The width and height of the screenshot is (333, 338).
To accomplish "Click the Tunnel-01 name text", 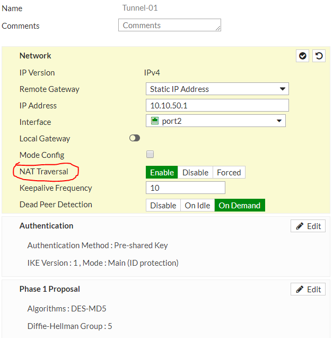I will [140, 8].
